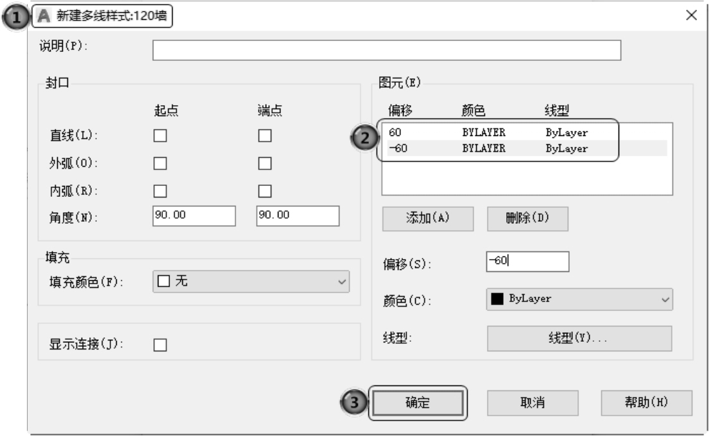Click the start point 角度 input field

[x=194, y=216]
